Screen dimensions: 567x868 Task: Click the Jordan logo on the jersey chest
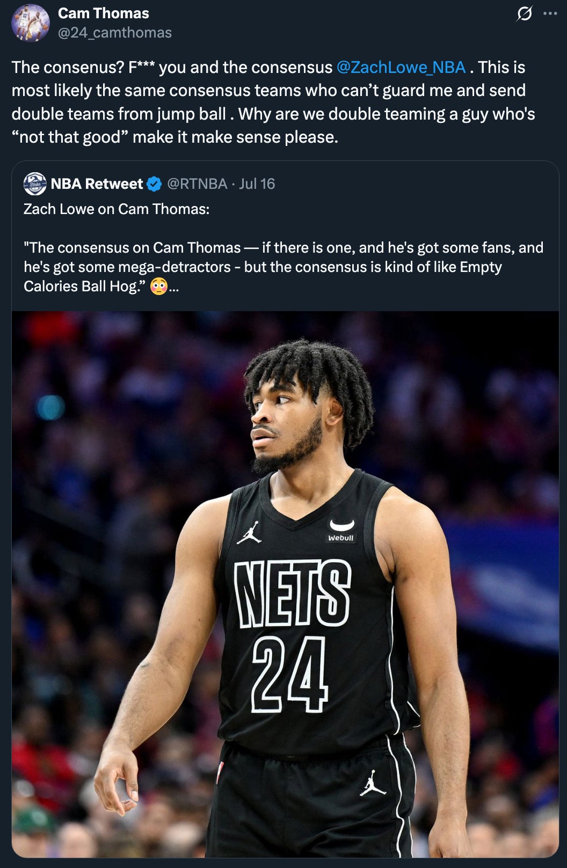click(250, 533)
